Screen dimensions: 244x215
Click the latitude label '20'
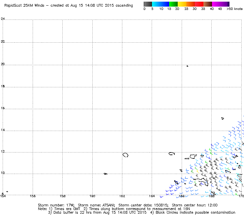point(3,64)
